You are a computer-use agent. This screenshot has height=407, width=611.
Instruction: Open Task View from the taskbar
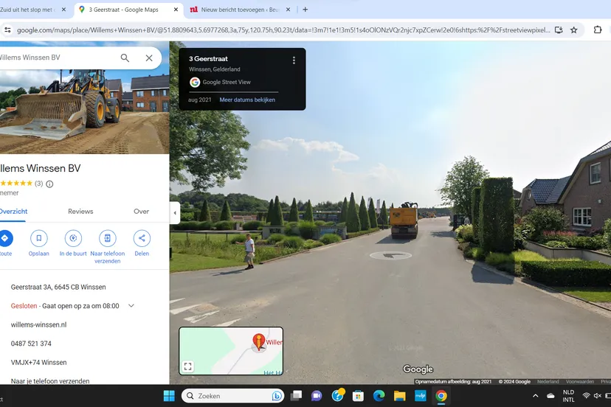[296, 396]
